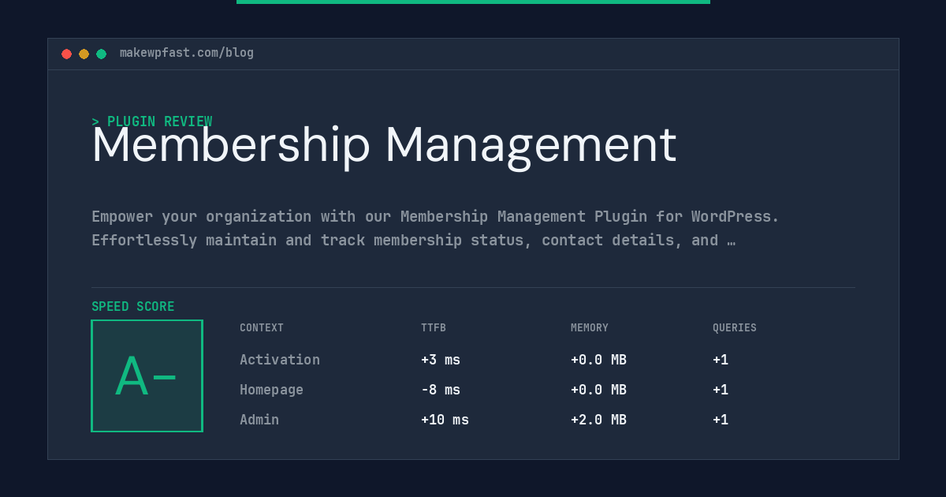Click the Homepage queries value "+1"
Image resolution: width=946 pixels, height=497 pixels.
[x=721, y=390]
